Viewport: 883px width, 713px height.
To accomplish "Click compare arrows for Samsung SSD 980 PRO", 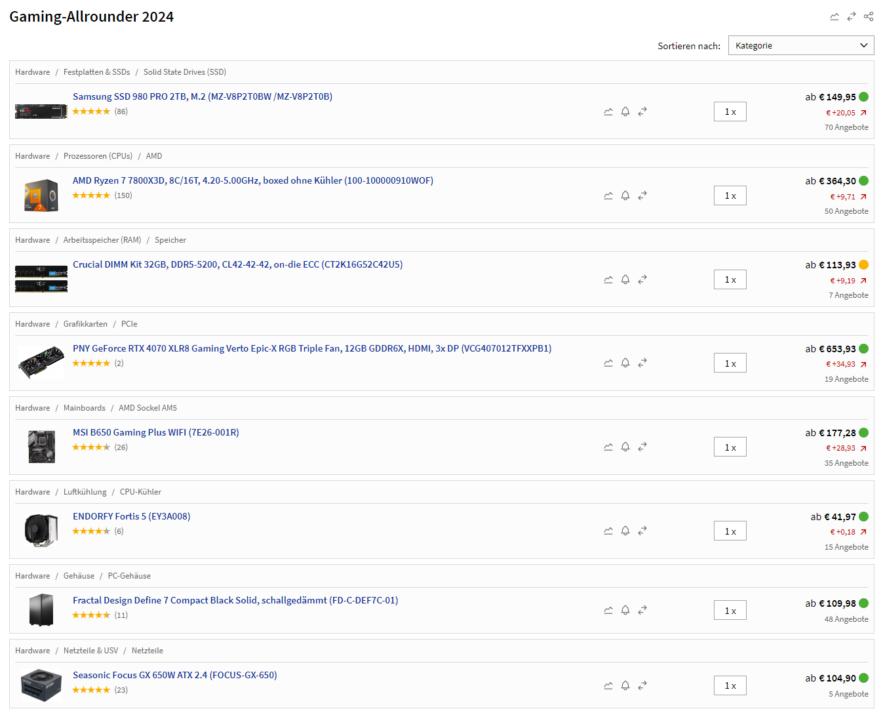I will (642, 112).
